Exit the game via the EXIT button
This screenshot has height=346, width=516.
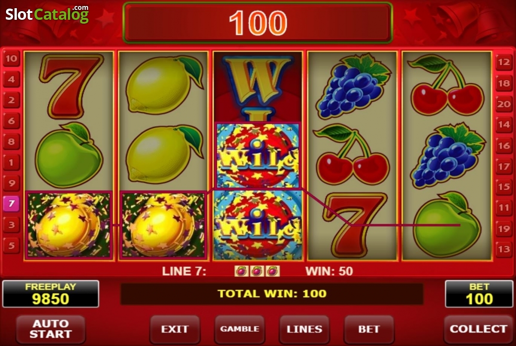(175, 329)
